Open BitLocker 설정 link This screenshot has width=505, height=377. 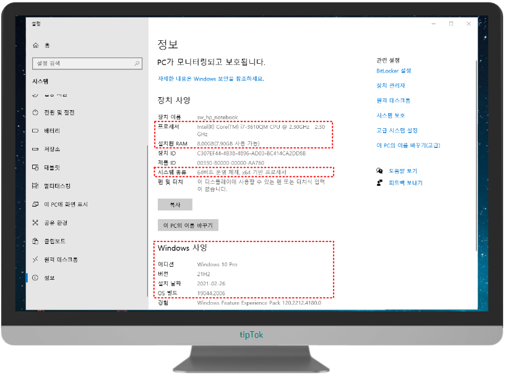pyautogui.click(x=394, y=71)
